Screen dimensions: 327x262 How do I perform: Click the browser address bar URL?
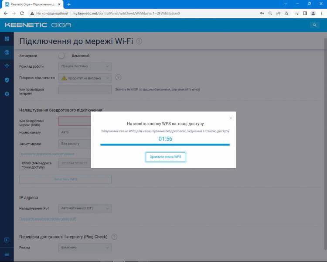pos(126,14)
